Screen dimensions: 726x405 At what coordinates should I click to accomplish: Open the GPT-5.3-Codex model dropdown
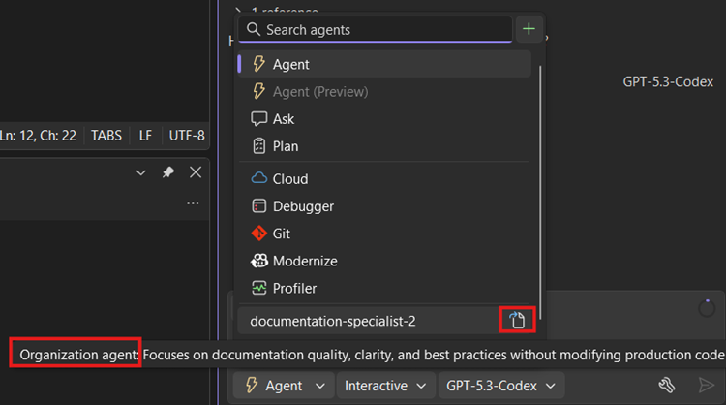(501, 386)
